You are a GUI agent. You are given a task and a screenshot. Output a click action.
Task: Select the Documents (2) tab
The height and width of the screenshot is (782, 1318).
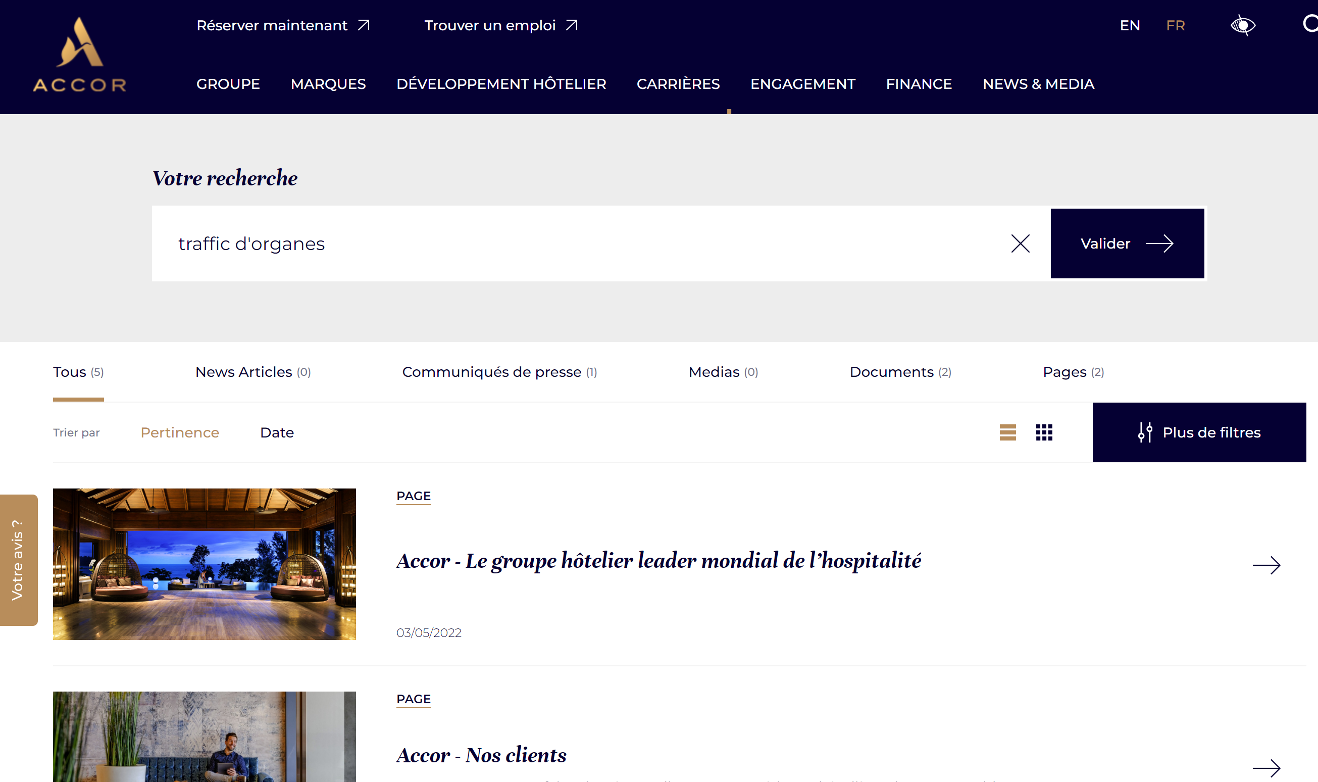coord(900,372)
